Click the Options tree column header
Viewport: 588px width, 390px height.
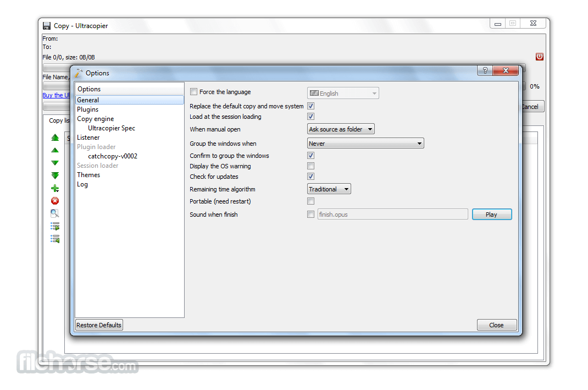pyautogui.click(x=129, y=89)
